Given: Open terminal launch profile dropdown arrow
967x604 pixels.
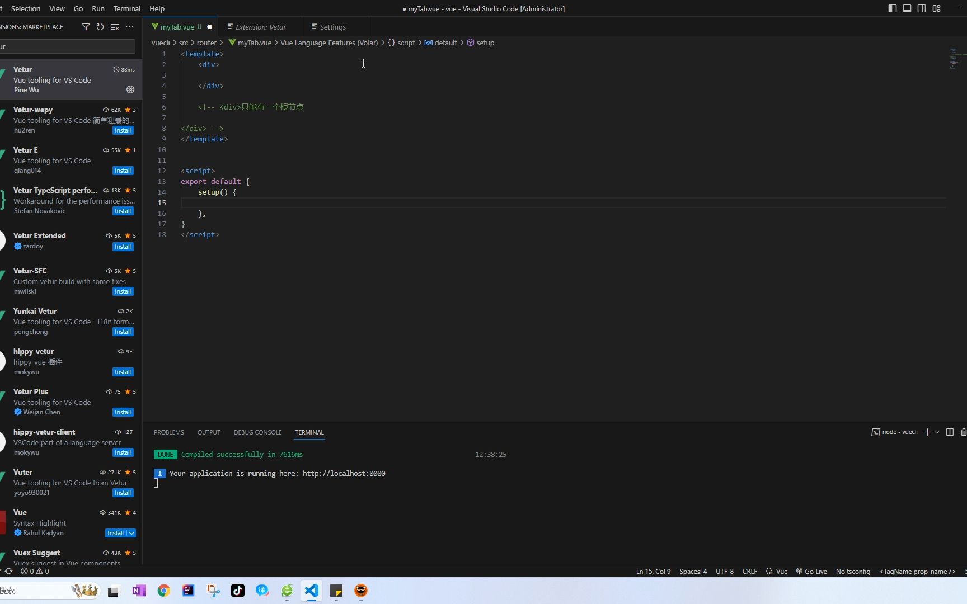Looking at the screenshot, I should click(937, 432).
